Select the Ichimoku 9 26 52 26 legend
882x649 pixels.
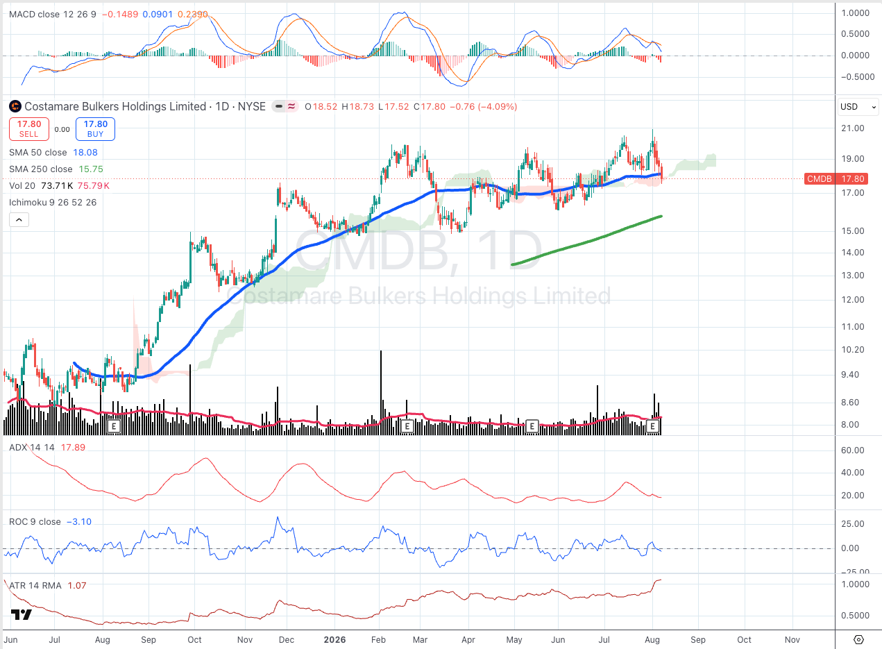(x=53, y=202)
